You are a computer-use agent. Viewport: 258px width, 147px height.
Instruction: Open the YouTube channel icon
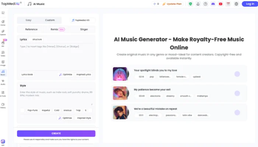point(220,4)
